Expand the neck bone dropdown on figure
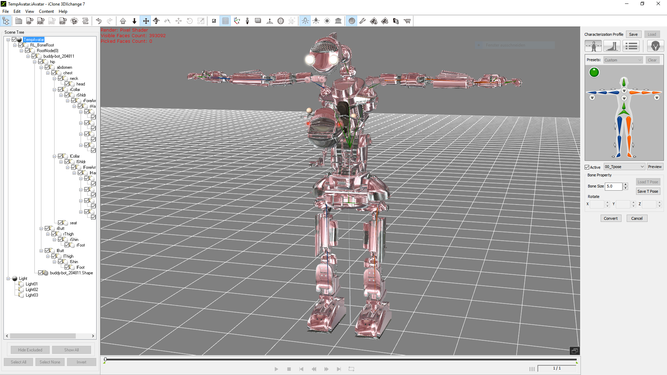 (x=624, y=91)
